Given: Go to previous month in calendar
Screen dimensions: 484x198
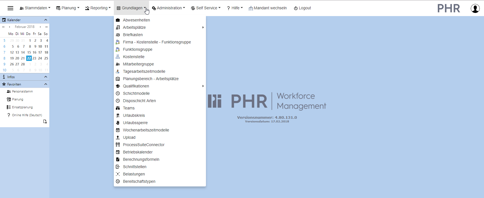Looking at the screenshot, I should click(10, 27).
